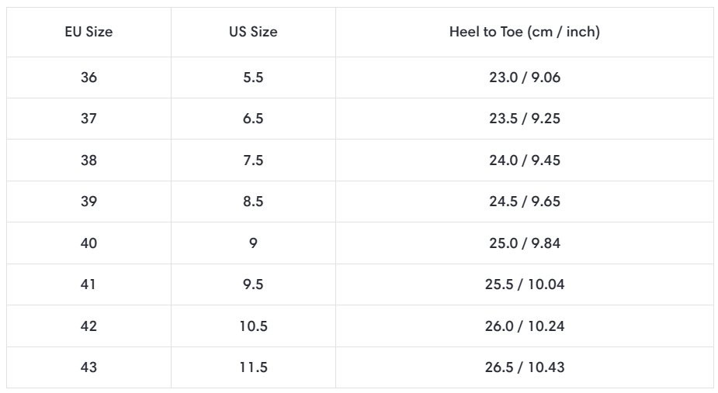
Task: Select the 24.0 / 9.45 measurement cell
Action: click(524, 160)
